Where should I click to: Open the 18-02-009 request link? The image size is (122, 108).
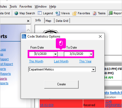(x=47, y=105)
